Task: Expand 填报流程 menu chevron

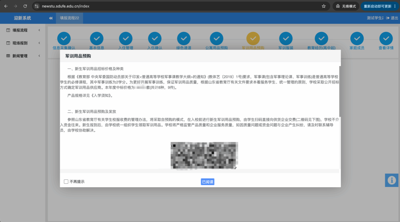Action: point(39,30)
